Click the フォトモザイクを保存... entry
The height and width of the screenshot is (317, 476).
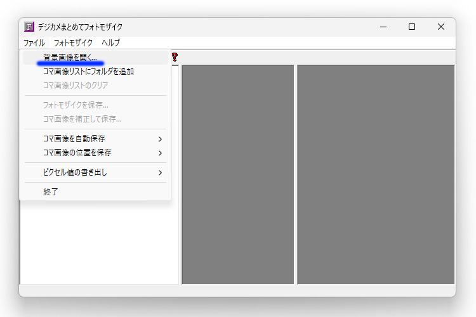[76, 105]
